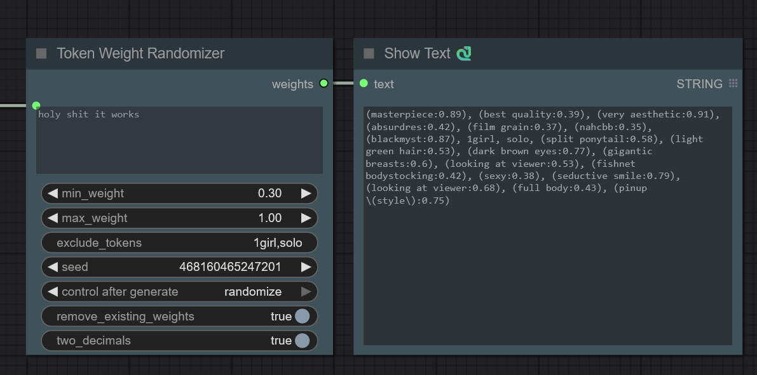
Task: Click the text input connector dot
Action: 364,83
